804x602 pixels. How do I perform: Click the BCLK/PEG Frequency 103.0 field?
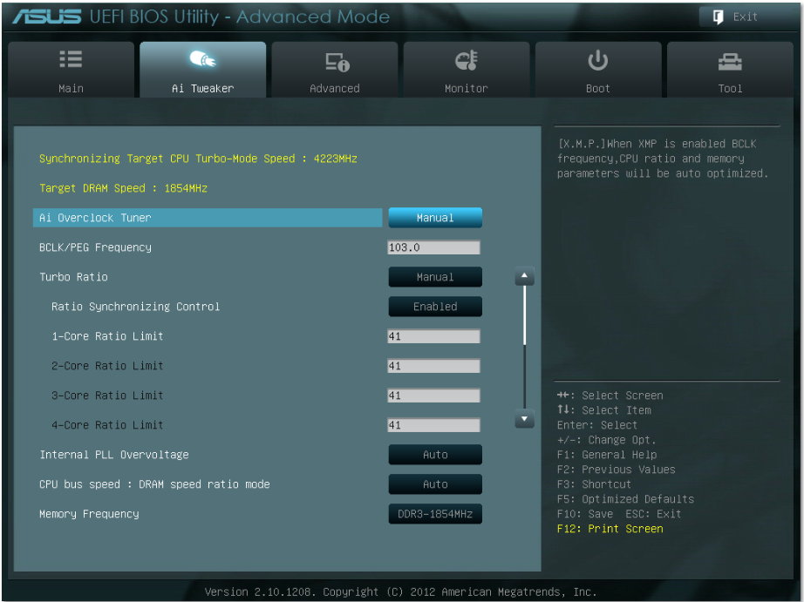coord(433,248)
